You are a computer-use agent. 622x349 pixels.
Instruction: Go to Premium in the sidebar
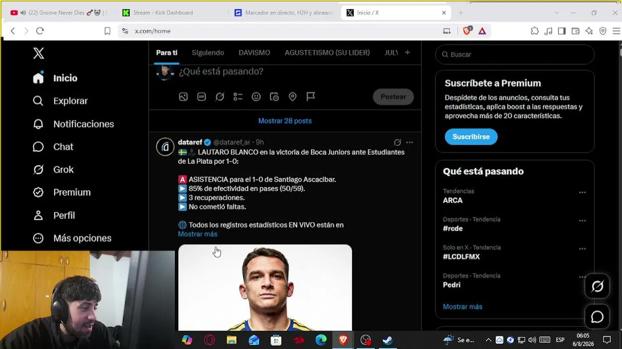pos(62,192)
